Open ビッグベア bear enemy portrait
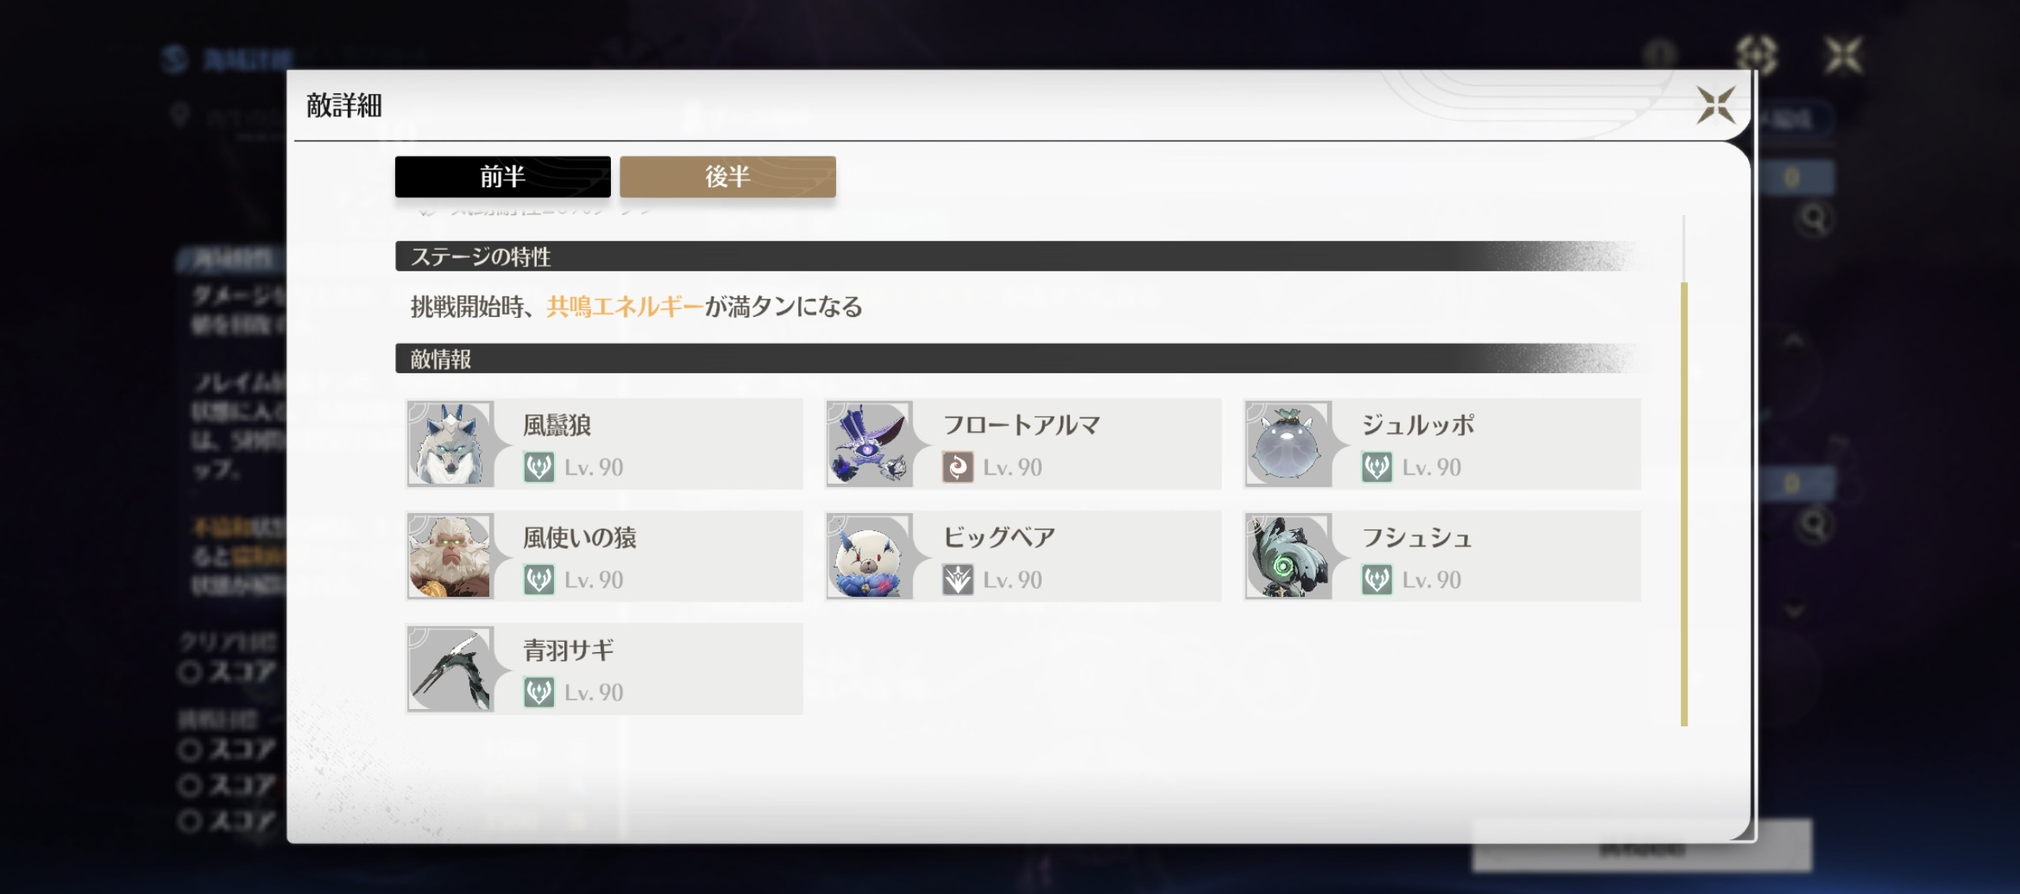The width and height of the screenshot is (2020, 894). point(869,556)
